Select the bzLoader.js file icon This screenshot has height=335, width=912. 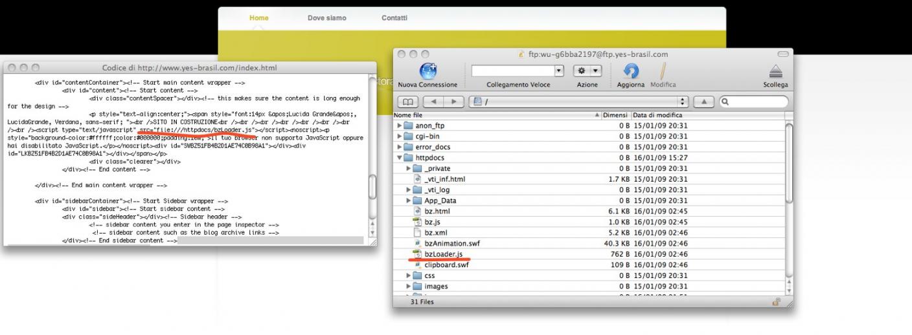tap(418, 254)
